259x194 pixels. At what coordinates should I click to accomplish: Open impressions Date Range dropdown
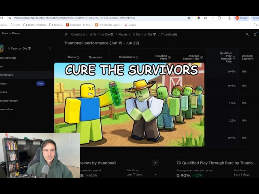tap(142, 174)
